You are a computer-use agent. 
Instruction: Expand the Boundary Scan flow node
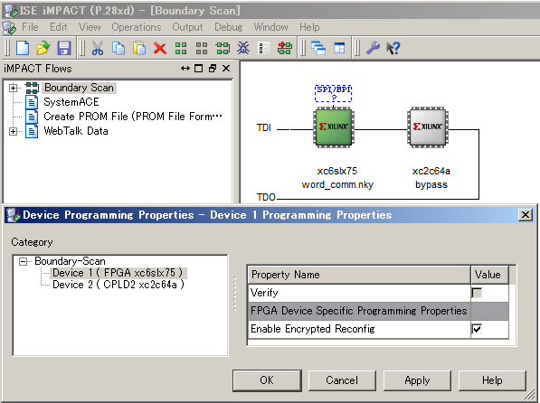pyautogui.click(x=13, y=89)
